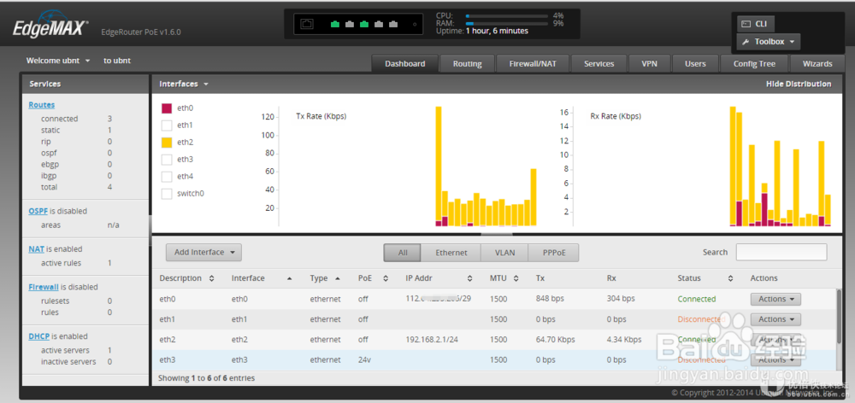Click the eth0 crimson color swatch

pos(167,108)
